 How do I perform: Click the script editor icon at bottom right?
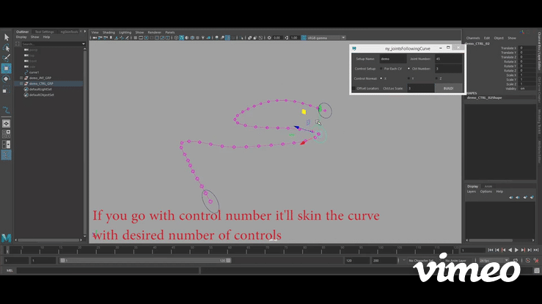point(537,270)
